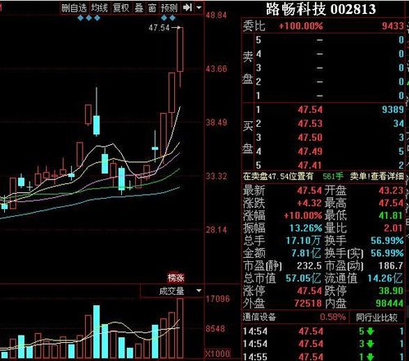Click the 量比 value 2.01
Screen dimensions: 409x361
[x=393, y=228]
